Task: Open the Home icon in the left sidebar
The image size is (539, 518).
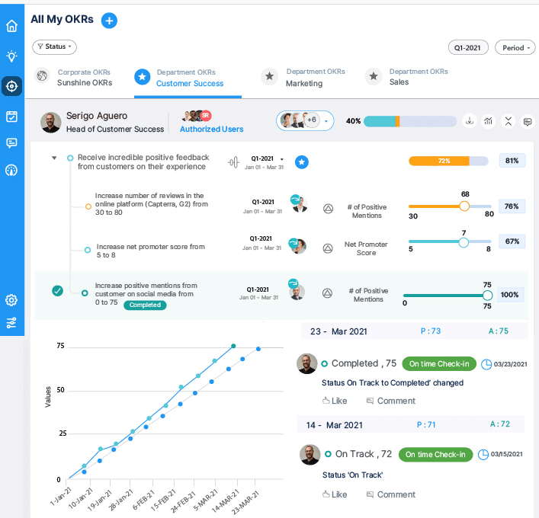Action: coord(11,27)
